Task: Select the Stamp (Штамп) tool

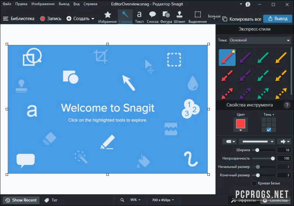Action: pos(179,17)
